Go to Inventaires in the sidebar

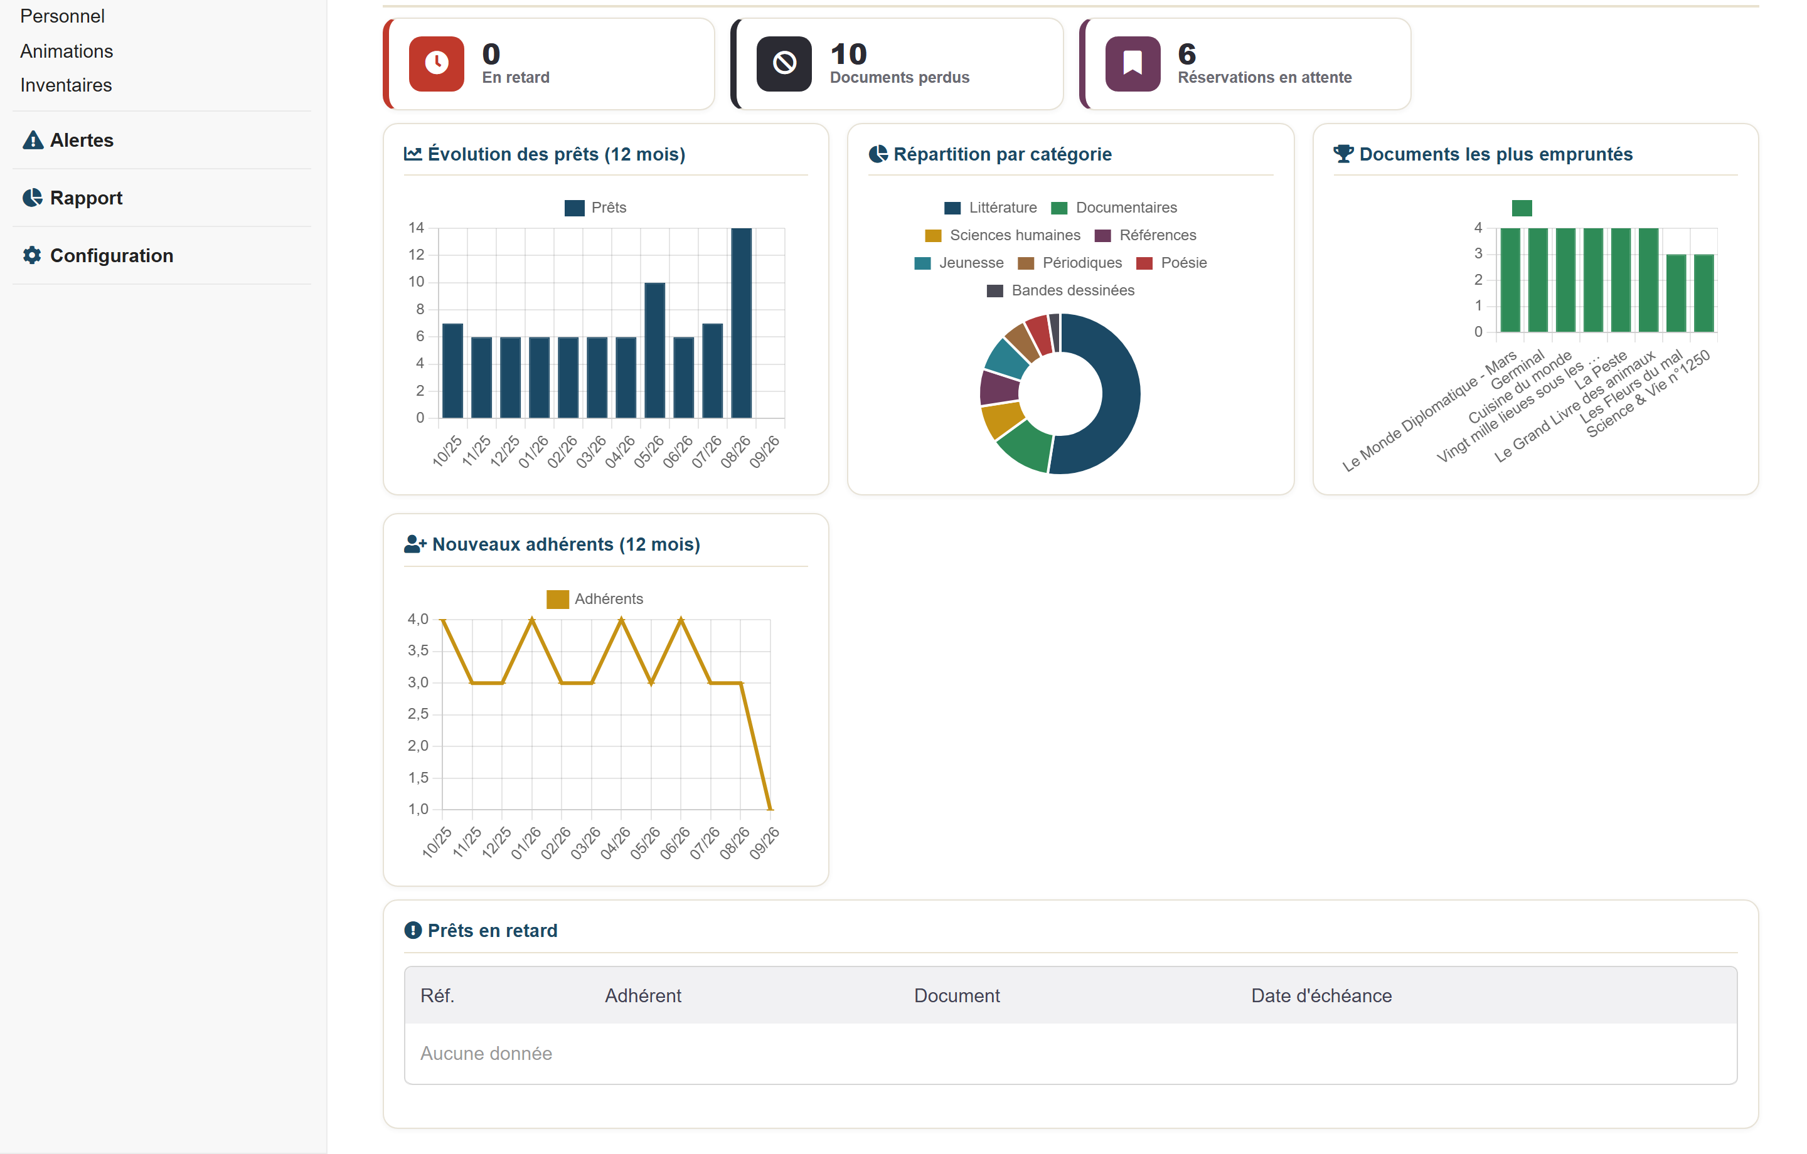point(66,85)
